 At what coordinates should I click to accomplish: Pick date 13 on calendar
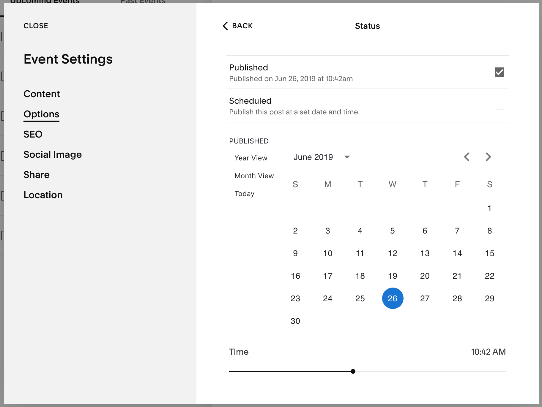point(425,253)
